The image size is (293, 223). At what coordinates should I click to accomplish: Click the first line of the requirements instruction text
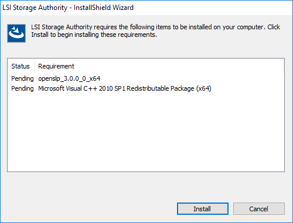[155, 27]
